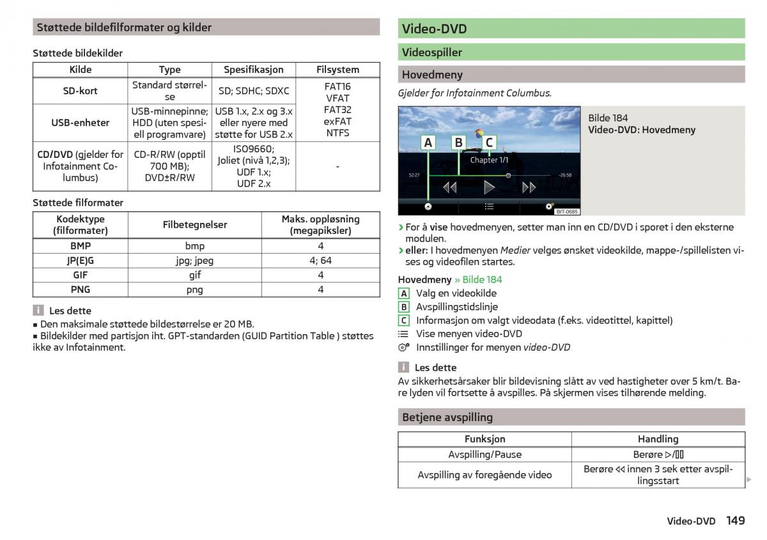Tap the play button in the video player figure

489,187
